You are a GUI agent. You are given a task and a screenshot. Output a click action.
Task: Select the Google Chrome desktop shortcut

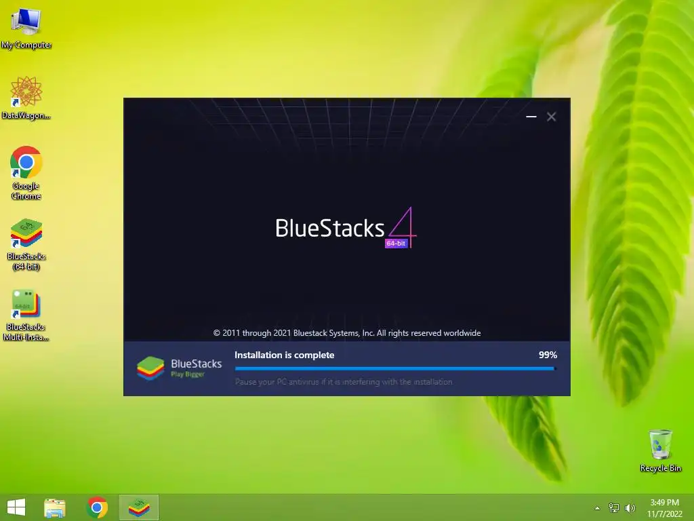[26, 173]
